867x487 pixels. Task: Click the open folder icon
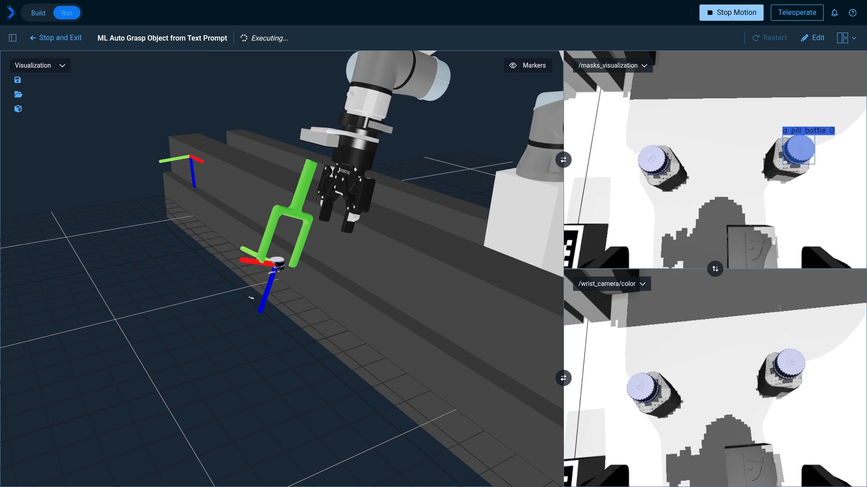pyautogui.click(x=18, y=94)
